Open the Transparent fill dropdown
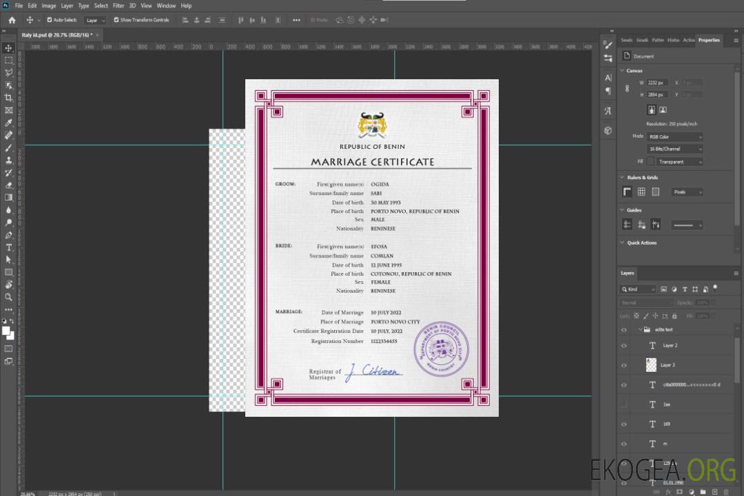This screenshot has width=744, height=496. click(679, 162)
